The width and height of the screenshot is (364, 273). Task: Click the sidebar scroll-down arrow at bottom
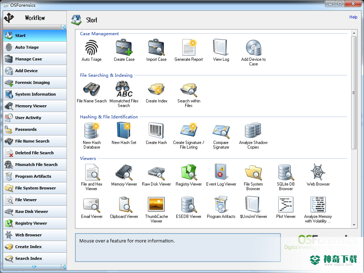(34, 267)
